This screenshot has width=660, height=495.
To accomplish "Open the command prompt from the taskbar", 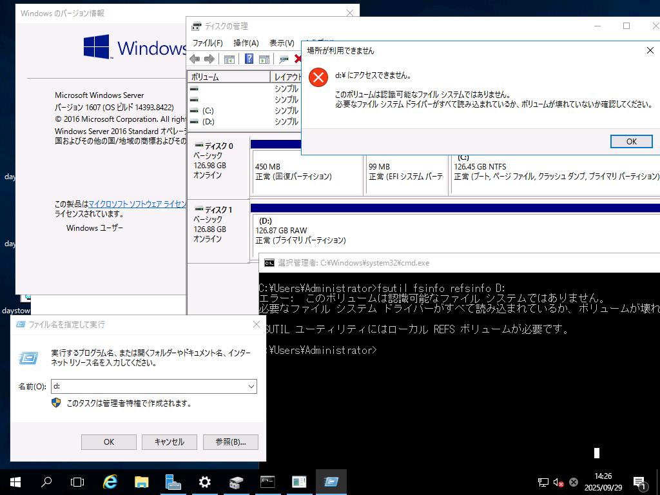I will 268,481.
